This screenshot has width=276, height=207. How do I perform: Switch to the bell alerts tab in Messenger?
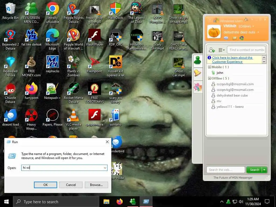tap(198, 73)
